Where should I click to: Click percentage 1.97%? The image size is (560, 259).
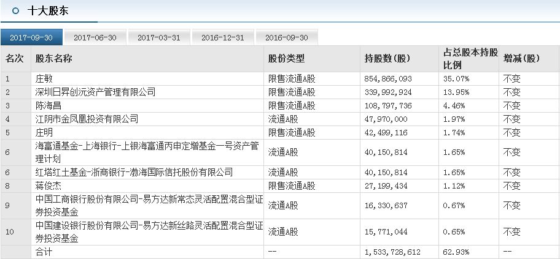(x=454, y=119)
